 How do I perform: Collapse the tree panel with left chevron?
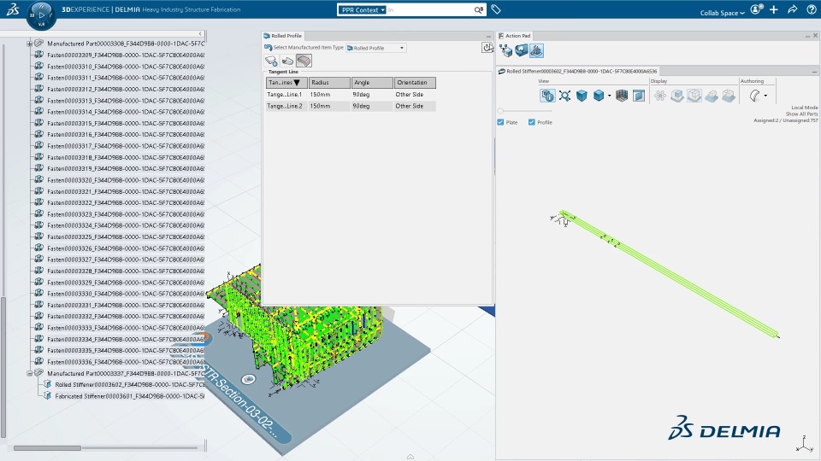click(x=200, y=34)
